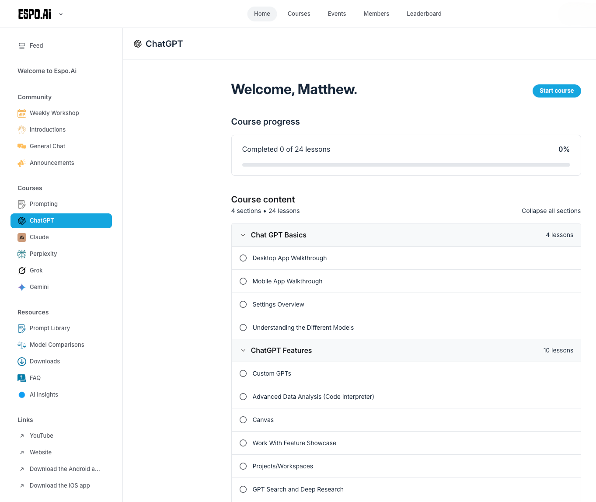This screenshot has width=596, height=502.
Task: Click the FAQ question icon
Action: click(x=22, y=378)
